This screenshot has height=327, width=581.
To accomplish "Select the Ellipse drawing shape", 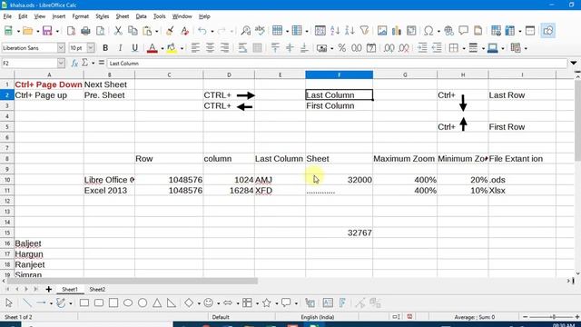I will pos(128,302).
